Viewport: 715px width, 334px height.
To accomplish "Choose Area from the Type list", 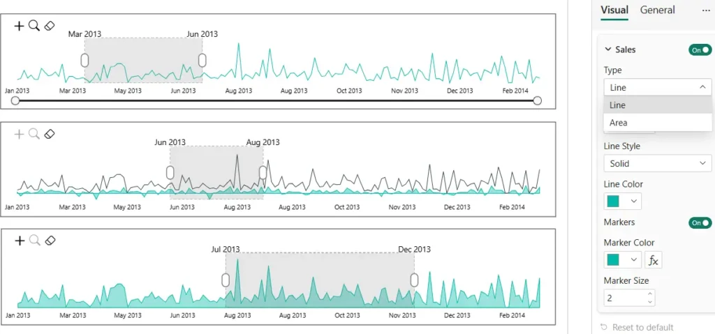I will click(658, 123).
